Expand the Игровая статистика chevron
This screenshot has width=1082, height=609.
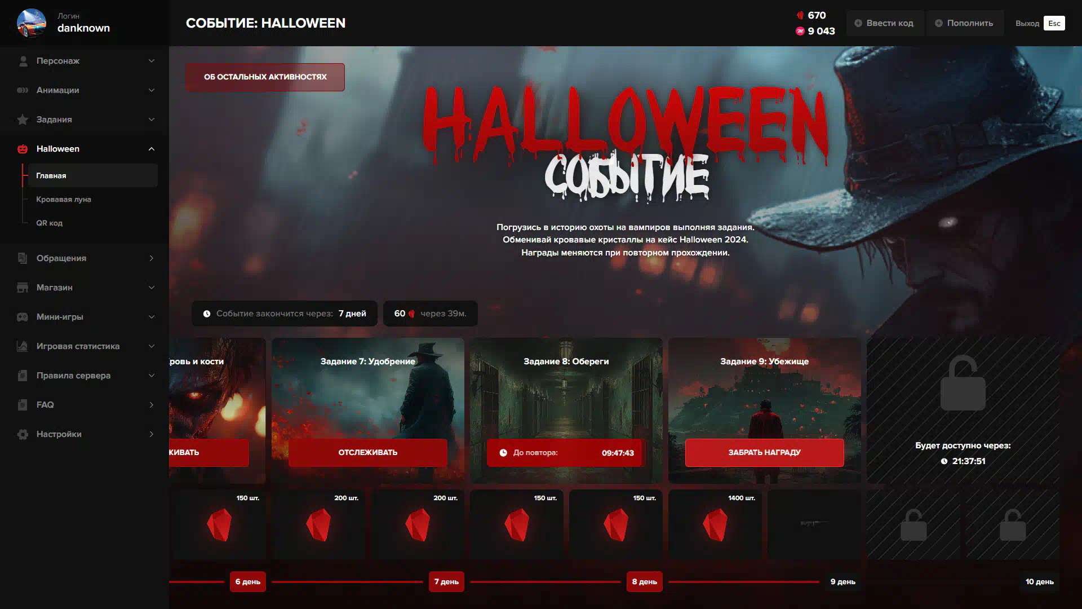point(151,346)
